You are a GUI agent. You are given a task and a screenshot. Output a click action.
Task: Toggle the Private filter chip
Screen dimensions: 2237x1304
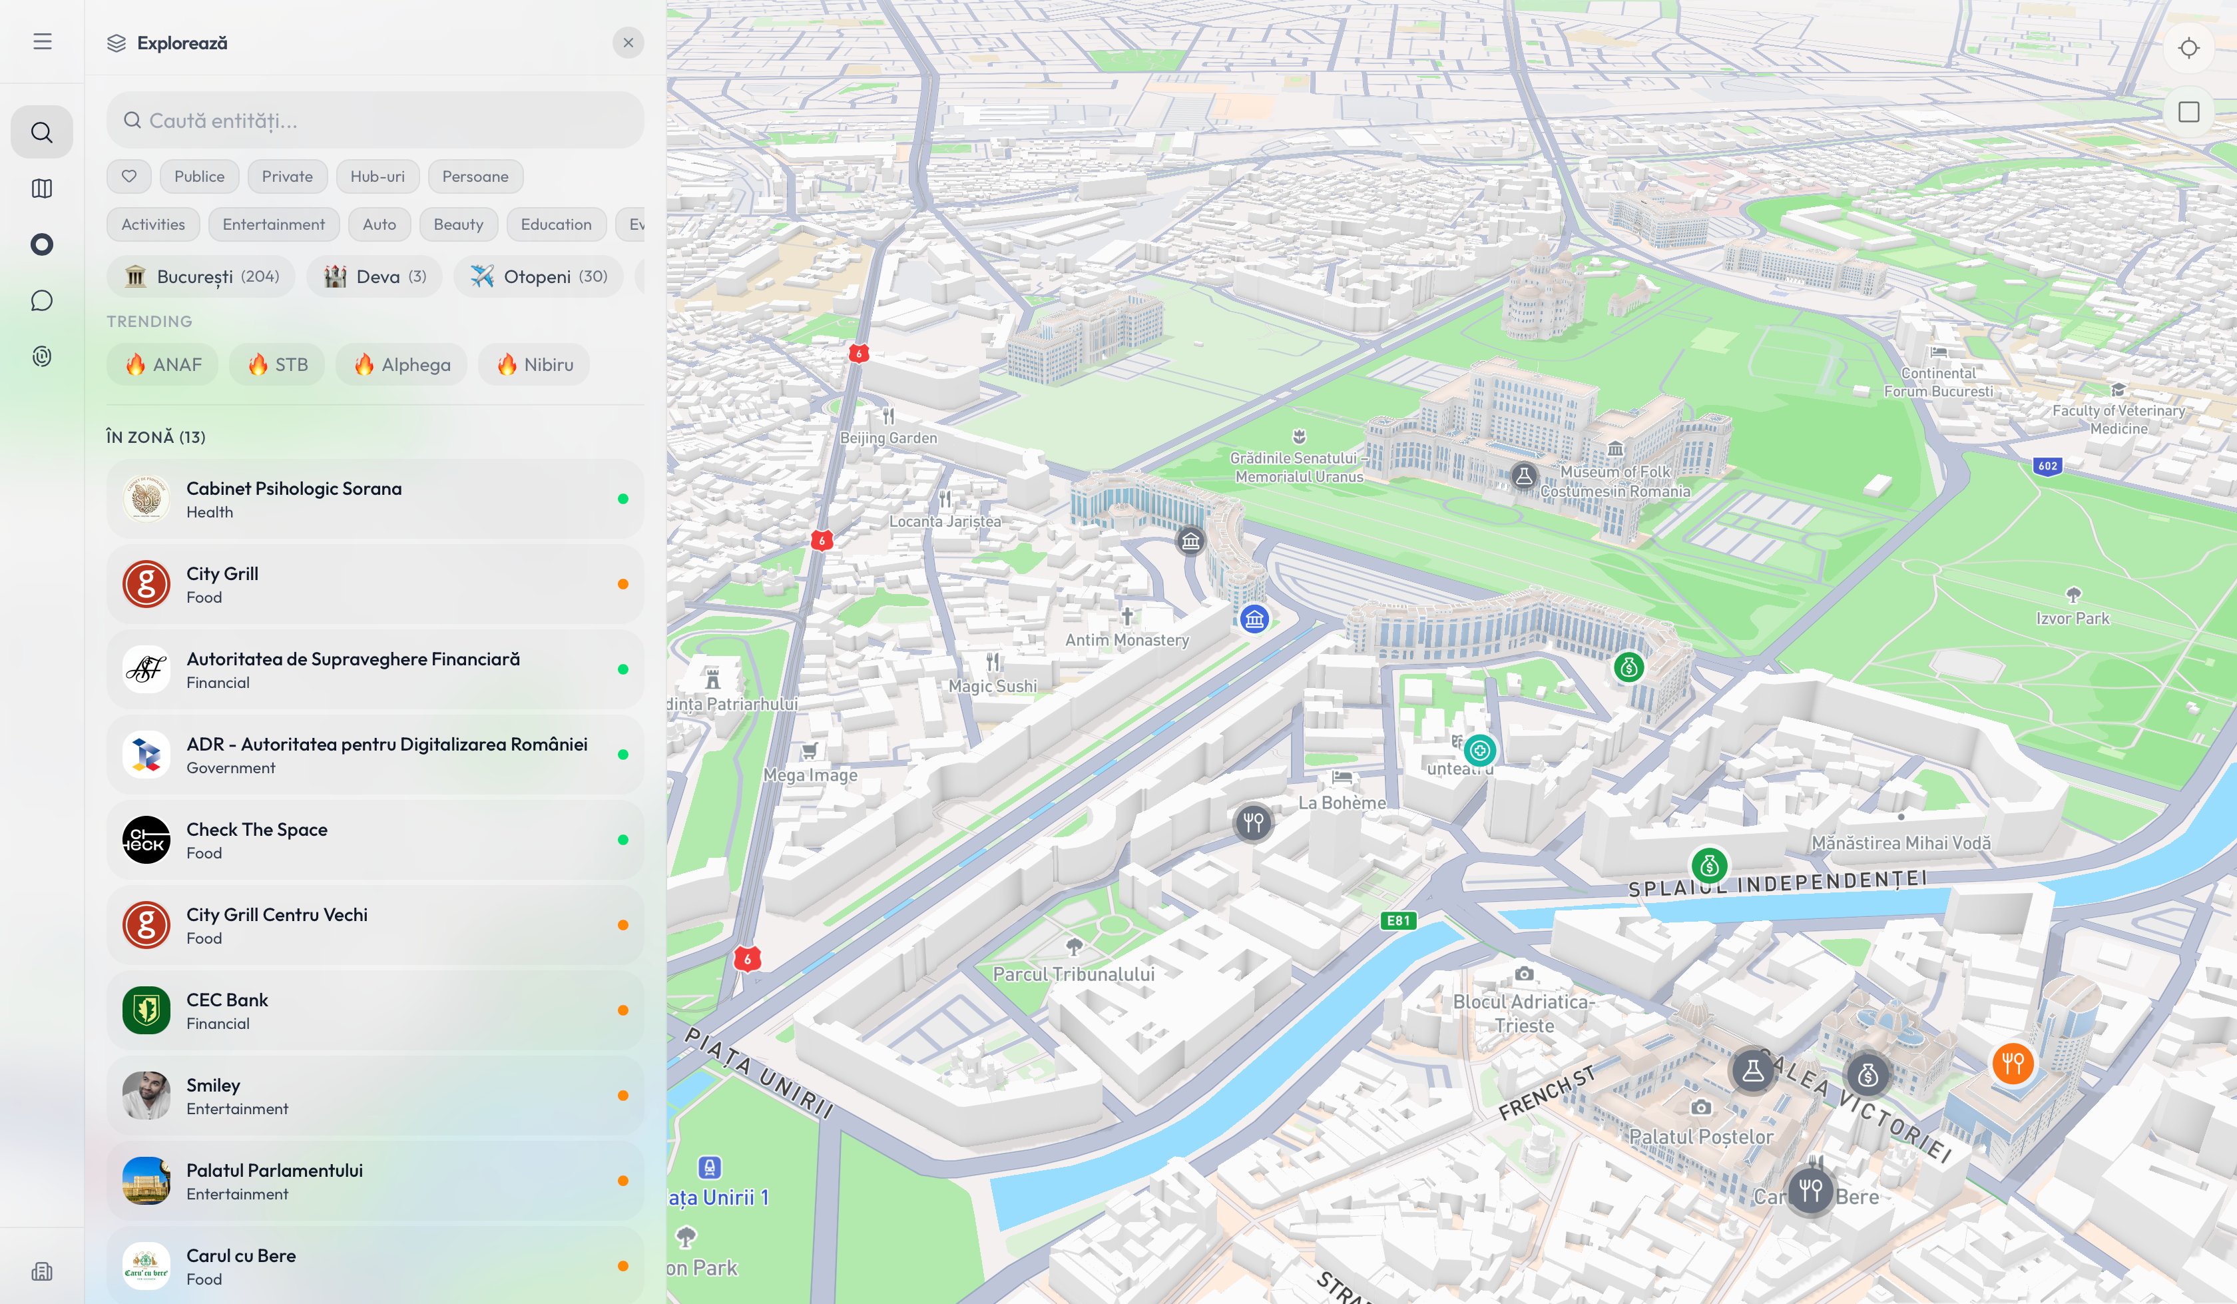pyautogui.click(x=288, y=176)
